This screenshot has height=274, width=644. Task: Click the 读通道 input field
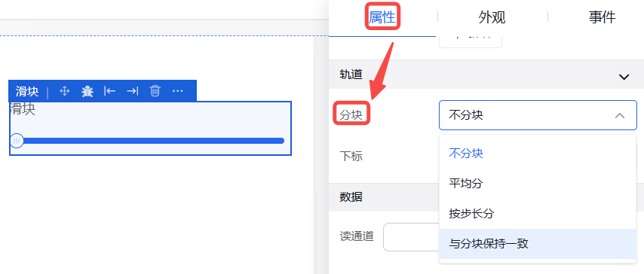pos(411,237)
